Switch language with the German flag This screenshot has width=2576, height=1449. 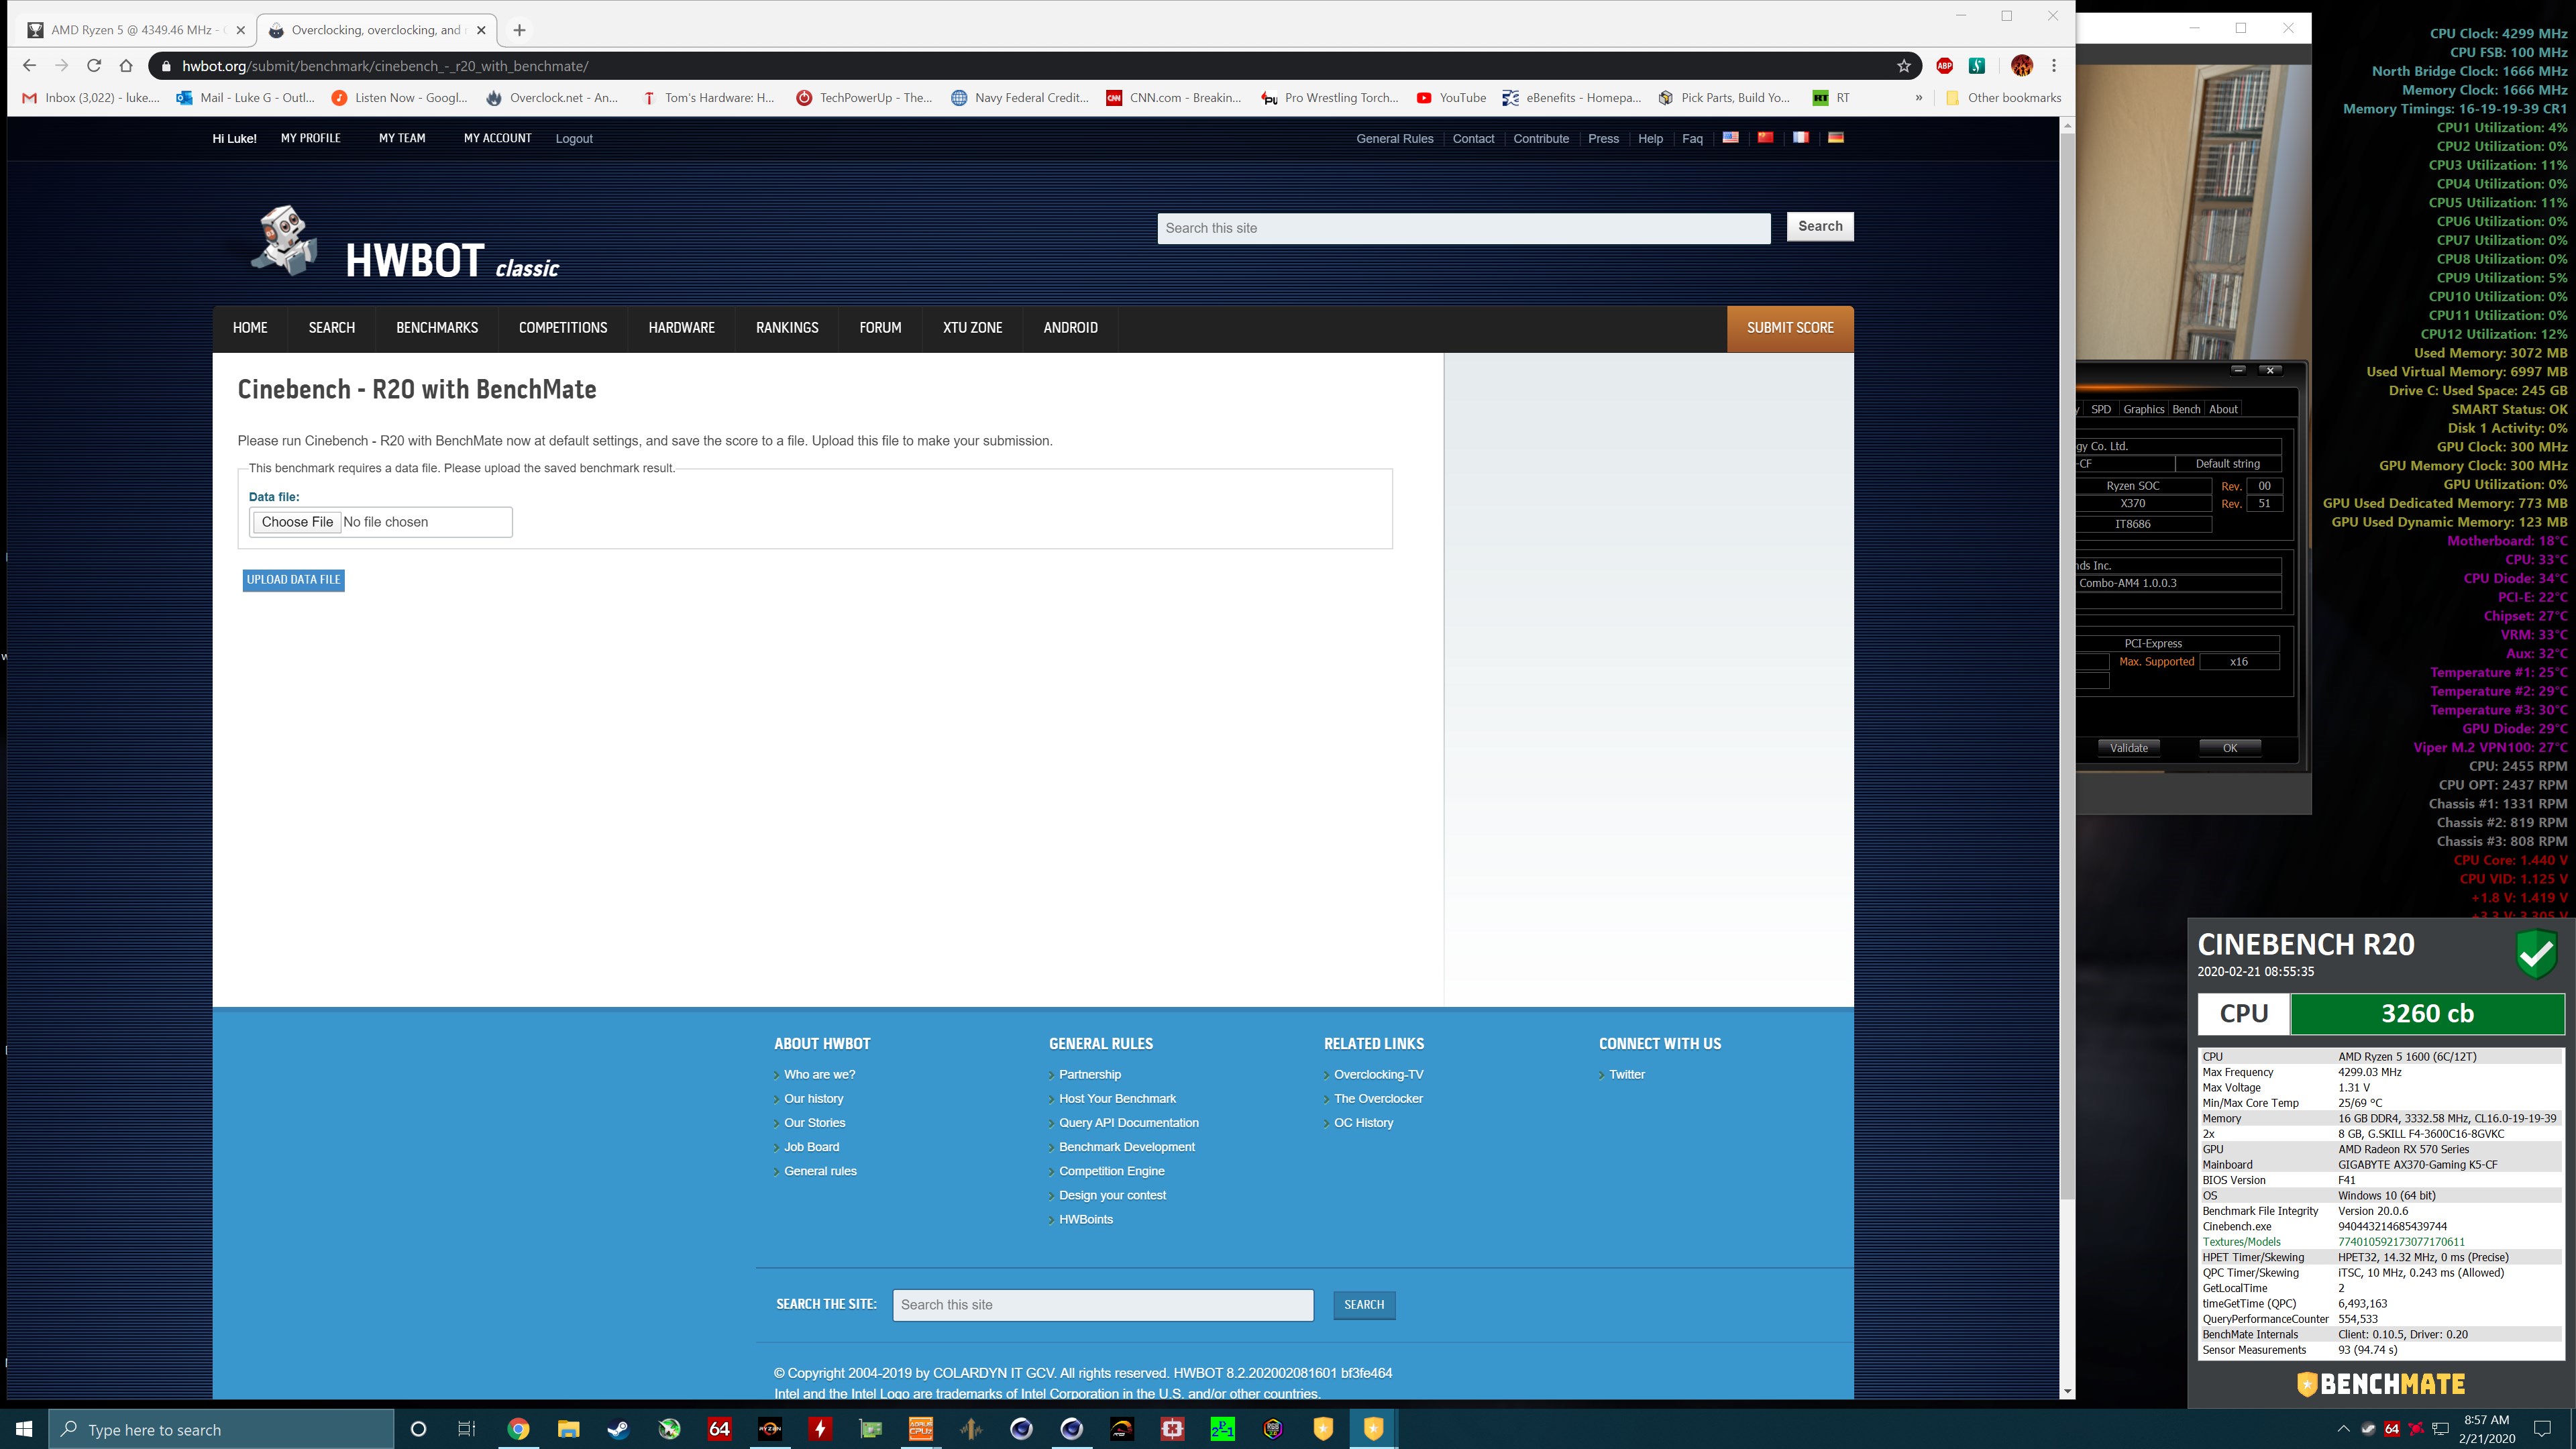click(1836, 138)
